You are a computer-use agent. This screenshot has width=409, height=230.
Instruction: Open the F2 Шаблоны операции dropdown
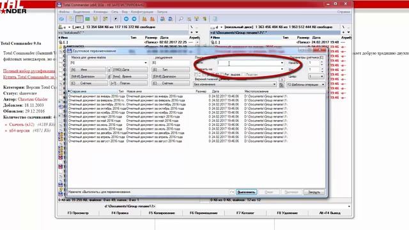[305, 84]
